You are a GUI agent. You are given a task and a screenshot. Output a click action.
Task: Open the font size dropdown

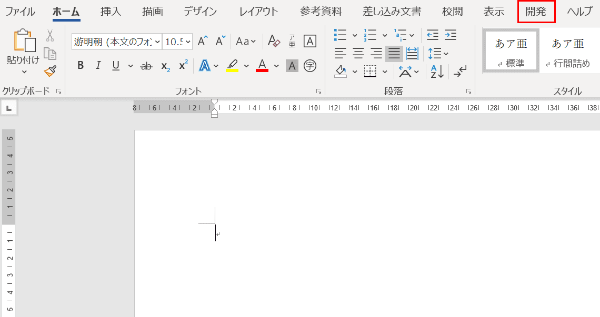point(188,42)
